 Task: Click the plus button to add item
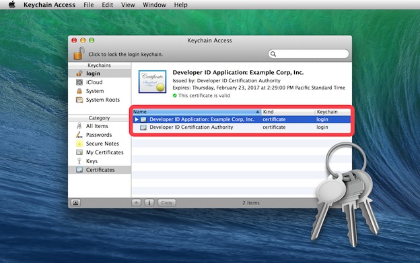click(x=137, y=202)
